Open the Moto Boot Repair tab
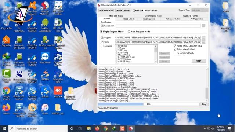 pyautogui.click(x=116, y=16)
